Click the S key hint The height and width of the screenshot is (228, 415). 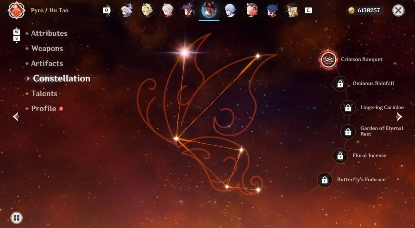point(17,39)
